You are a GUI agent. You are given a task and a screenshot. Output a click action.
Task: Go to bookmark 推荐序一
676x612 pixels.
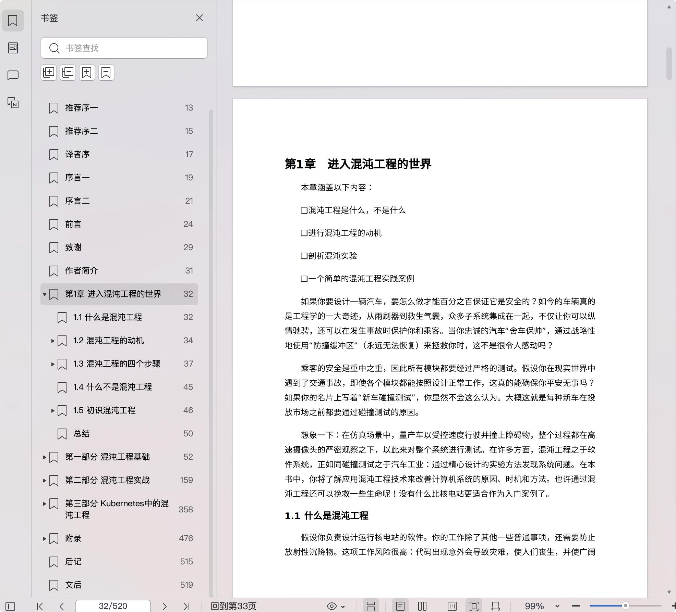click(x=119, y=108)
